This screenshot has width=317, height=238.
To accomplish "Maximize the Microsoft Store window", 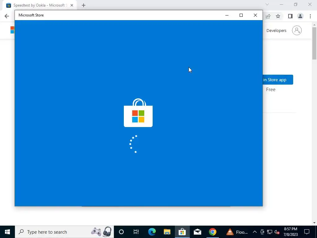I will coord(241,15).
